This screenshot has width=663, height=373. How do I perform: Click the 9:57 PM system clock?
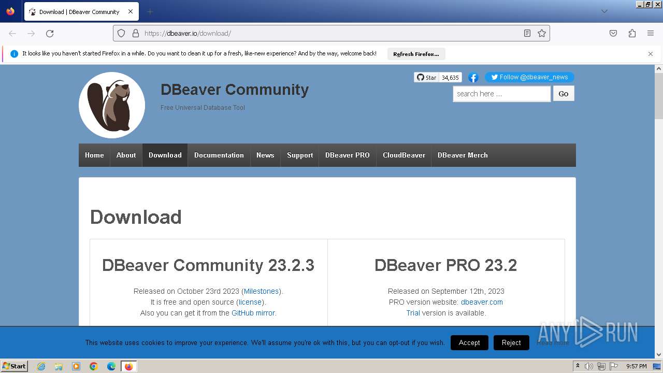tap(637, 366)
